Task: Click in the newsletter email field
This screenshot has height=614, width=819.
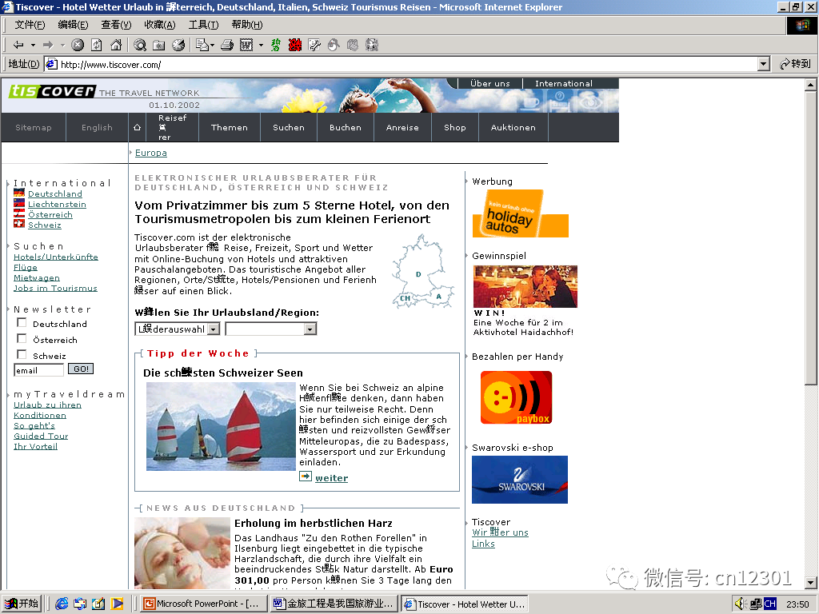Action: tap(38, 370)
